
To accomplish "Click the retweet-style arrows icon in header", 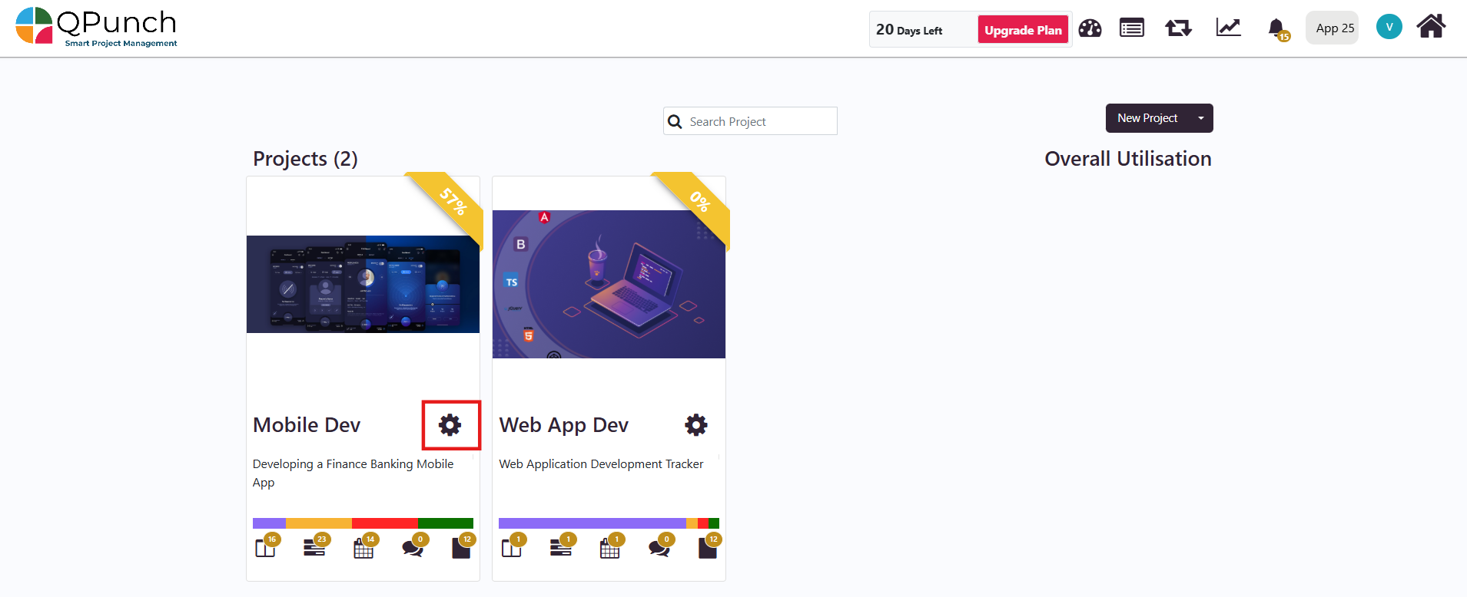I will pos(1178,28).
